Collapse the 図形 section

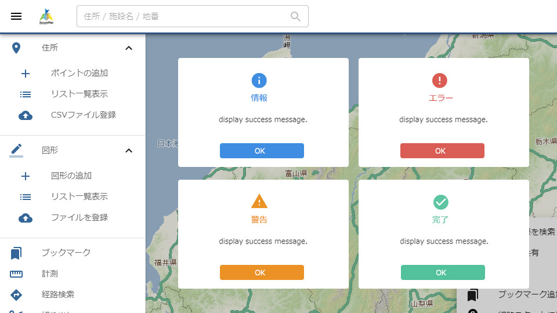click(x=129, y=151)
